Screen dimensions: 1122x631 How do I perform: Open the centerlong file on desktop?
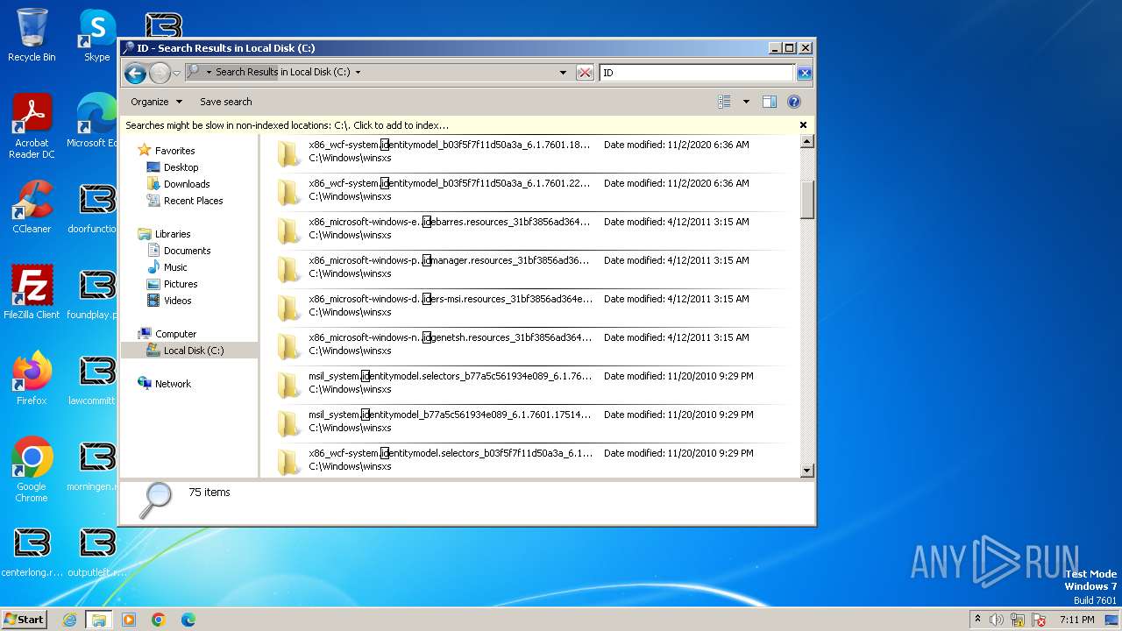[x=32, y=550]
